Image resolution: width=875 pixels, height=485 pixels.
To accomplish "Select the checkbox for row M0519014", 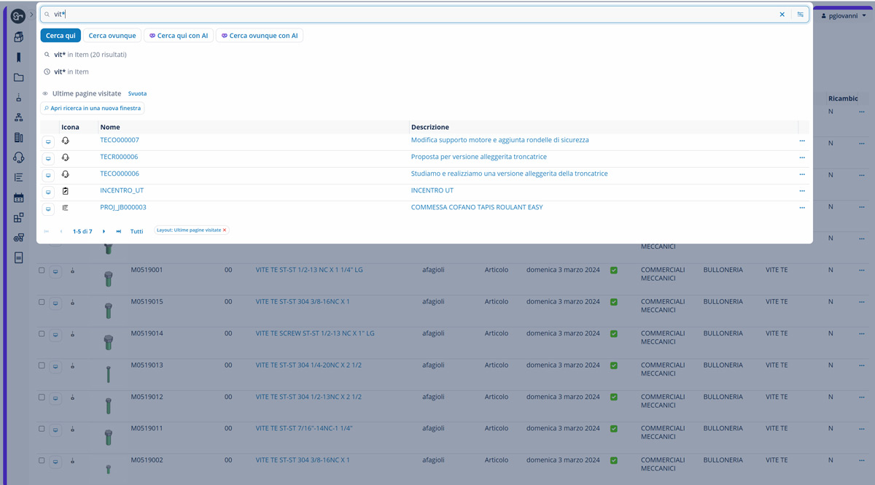I will pyautogui.click(x=42, y=333).
